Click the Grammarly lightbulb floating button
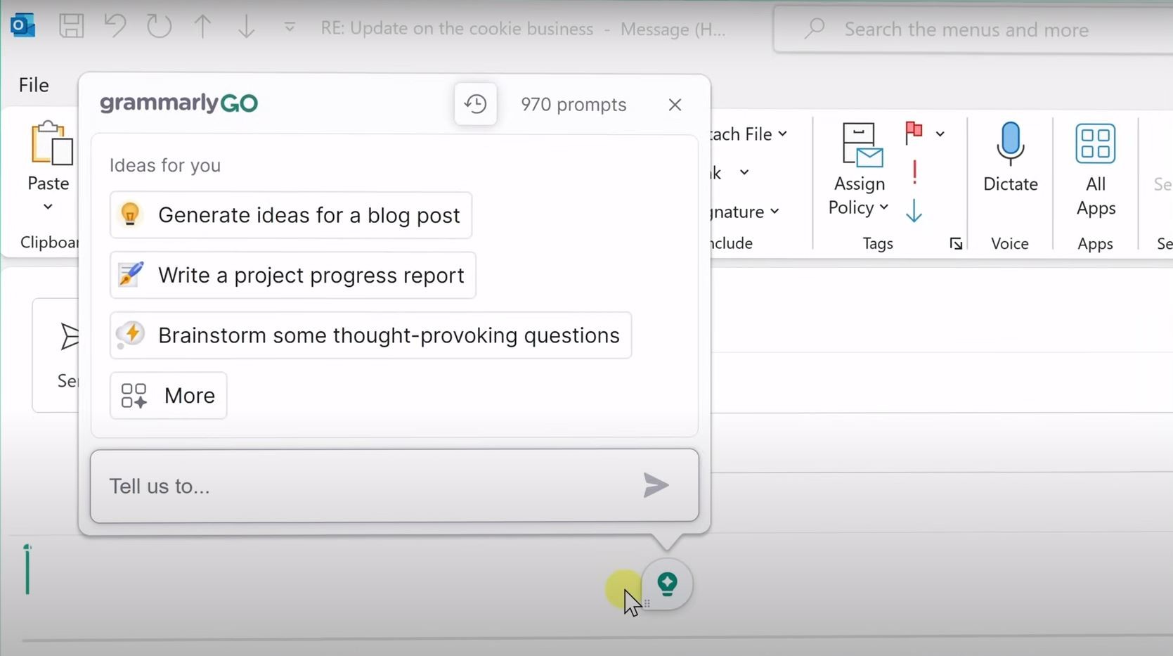The height and width of the screenshot is (656, 1173). [667, 584]
